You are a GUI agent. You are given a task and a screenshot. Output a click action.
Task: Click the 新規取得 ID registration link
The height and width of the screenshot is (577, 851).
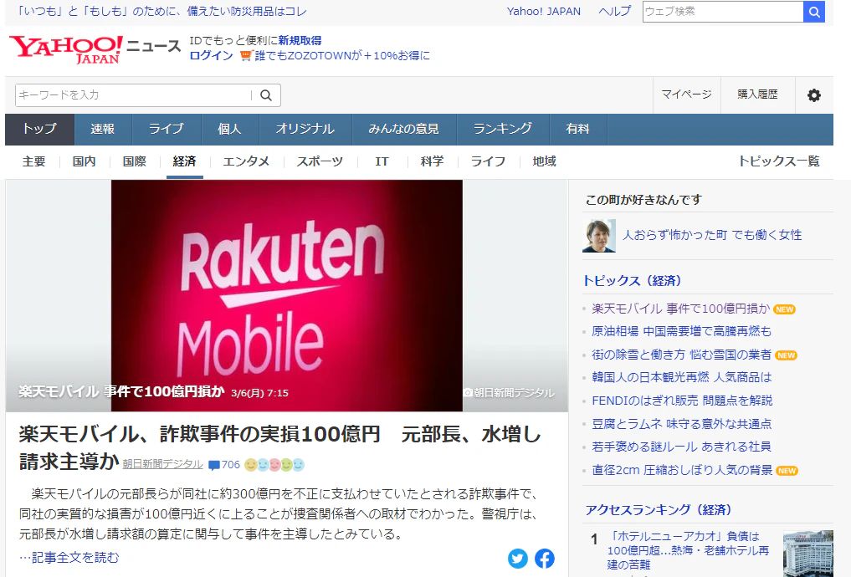(x=300, y=41)
